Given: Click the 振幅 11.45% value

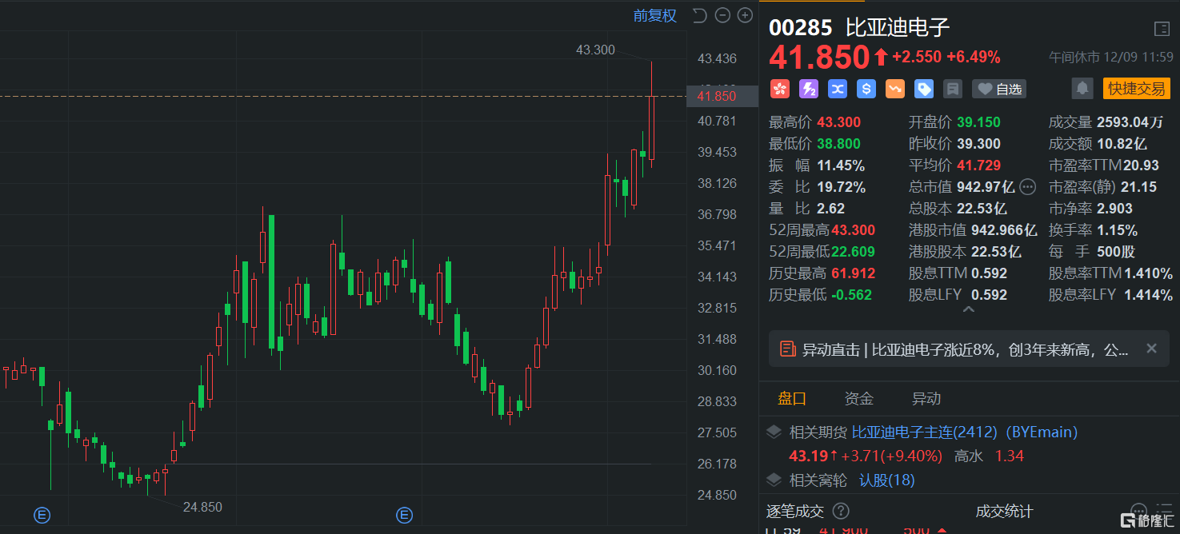Looking at the screenshot, I should point(841,165).
